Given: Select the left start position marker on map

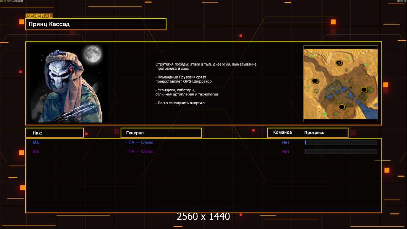Looking at the screenshot, I should click(x=315, y=81).
